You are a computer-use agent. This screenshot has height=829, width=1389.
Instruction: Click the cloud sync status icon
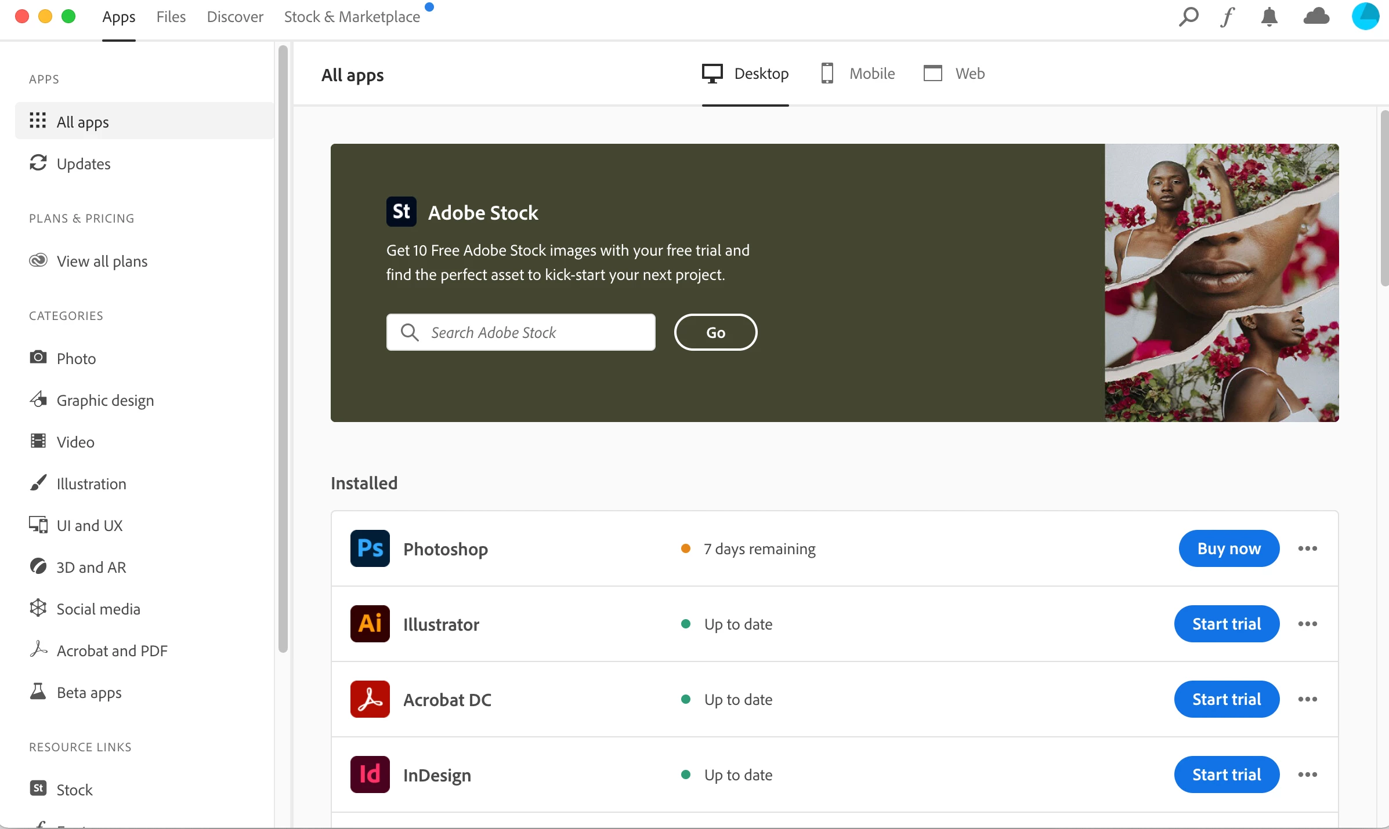(1316, 17)
